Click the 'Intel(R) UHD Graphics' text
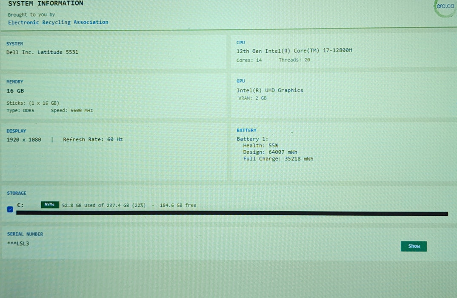Image resolution: width=457 pixels, height=298 pixels. point(270,90)
